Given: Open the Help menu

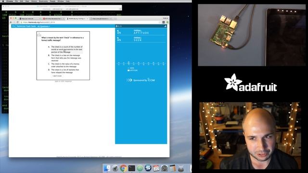Looking at the screenshot, I should pos(68,1).
